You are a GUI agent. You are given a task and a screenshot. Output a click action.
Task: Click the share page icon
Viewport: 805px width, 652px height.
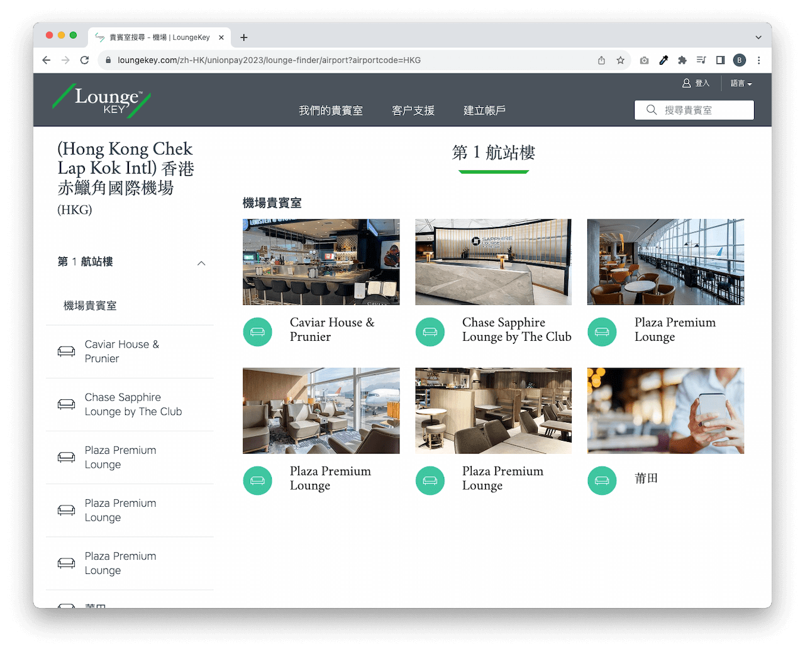point(601,60)
